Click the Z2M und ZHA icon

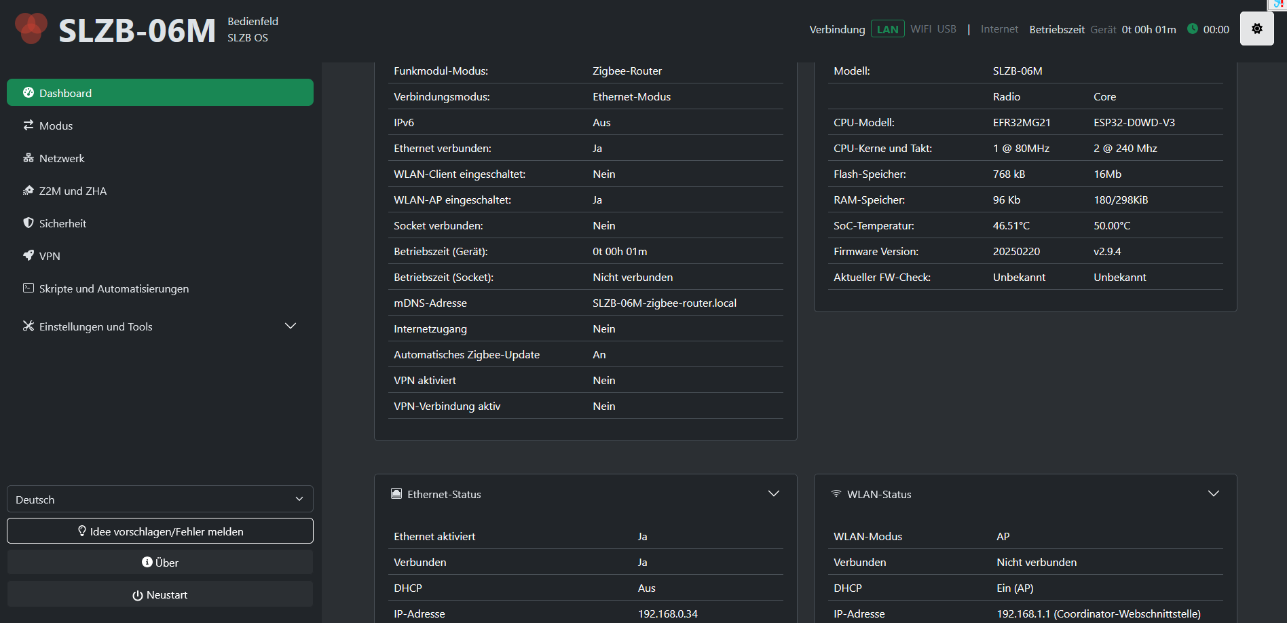29,190
